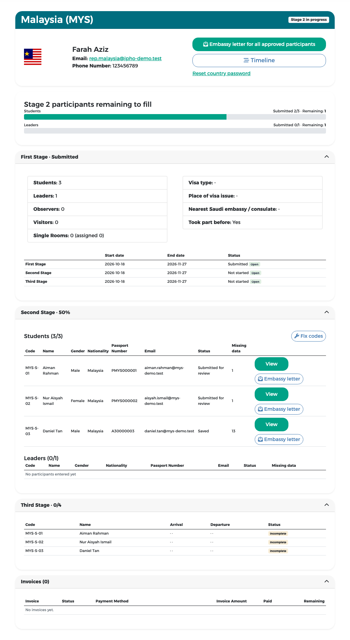This screenshot has width=350, height=640.
Task: Click the envelope icon in Nur Aisyah Ismail's Embassy letter
Action: tap(260, 409)
